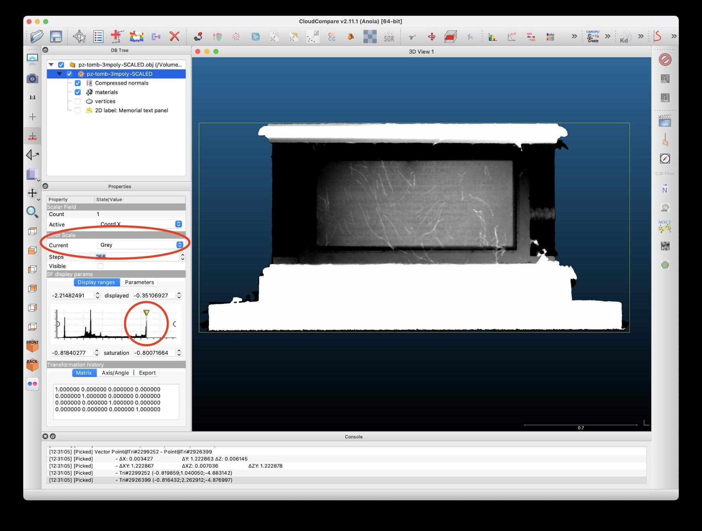Uncheck the Compressed normals checkbox
The height and width of the screenshot is (531, 702).
(78, 83)
